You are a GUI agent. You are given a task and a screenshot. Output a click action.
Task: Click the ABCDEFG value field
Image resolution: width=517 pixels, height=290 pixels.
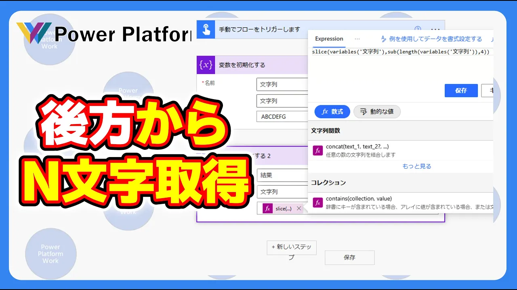coord(282,117)
